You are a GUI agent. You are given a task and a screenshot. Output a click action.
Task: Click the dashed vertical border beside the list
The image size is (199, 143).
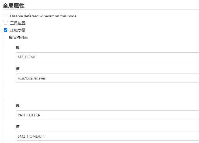point(4,88)
